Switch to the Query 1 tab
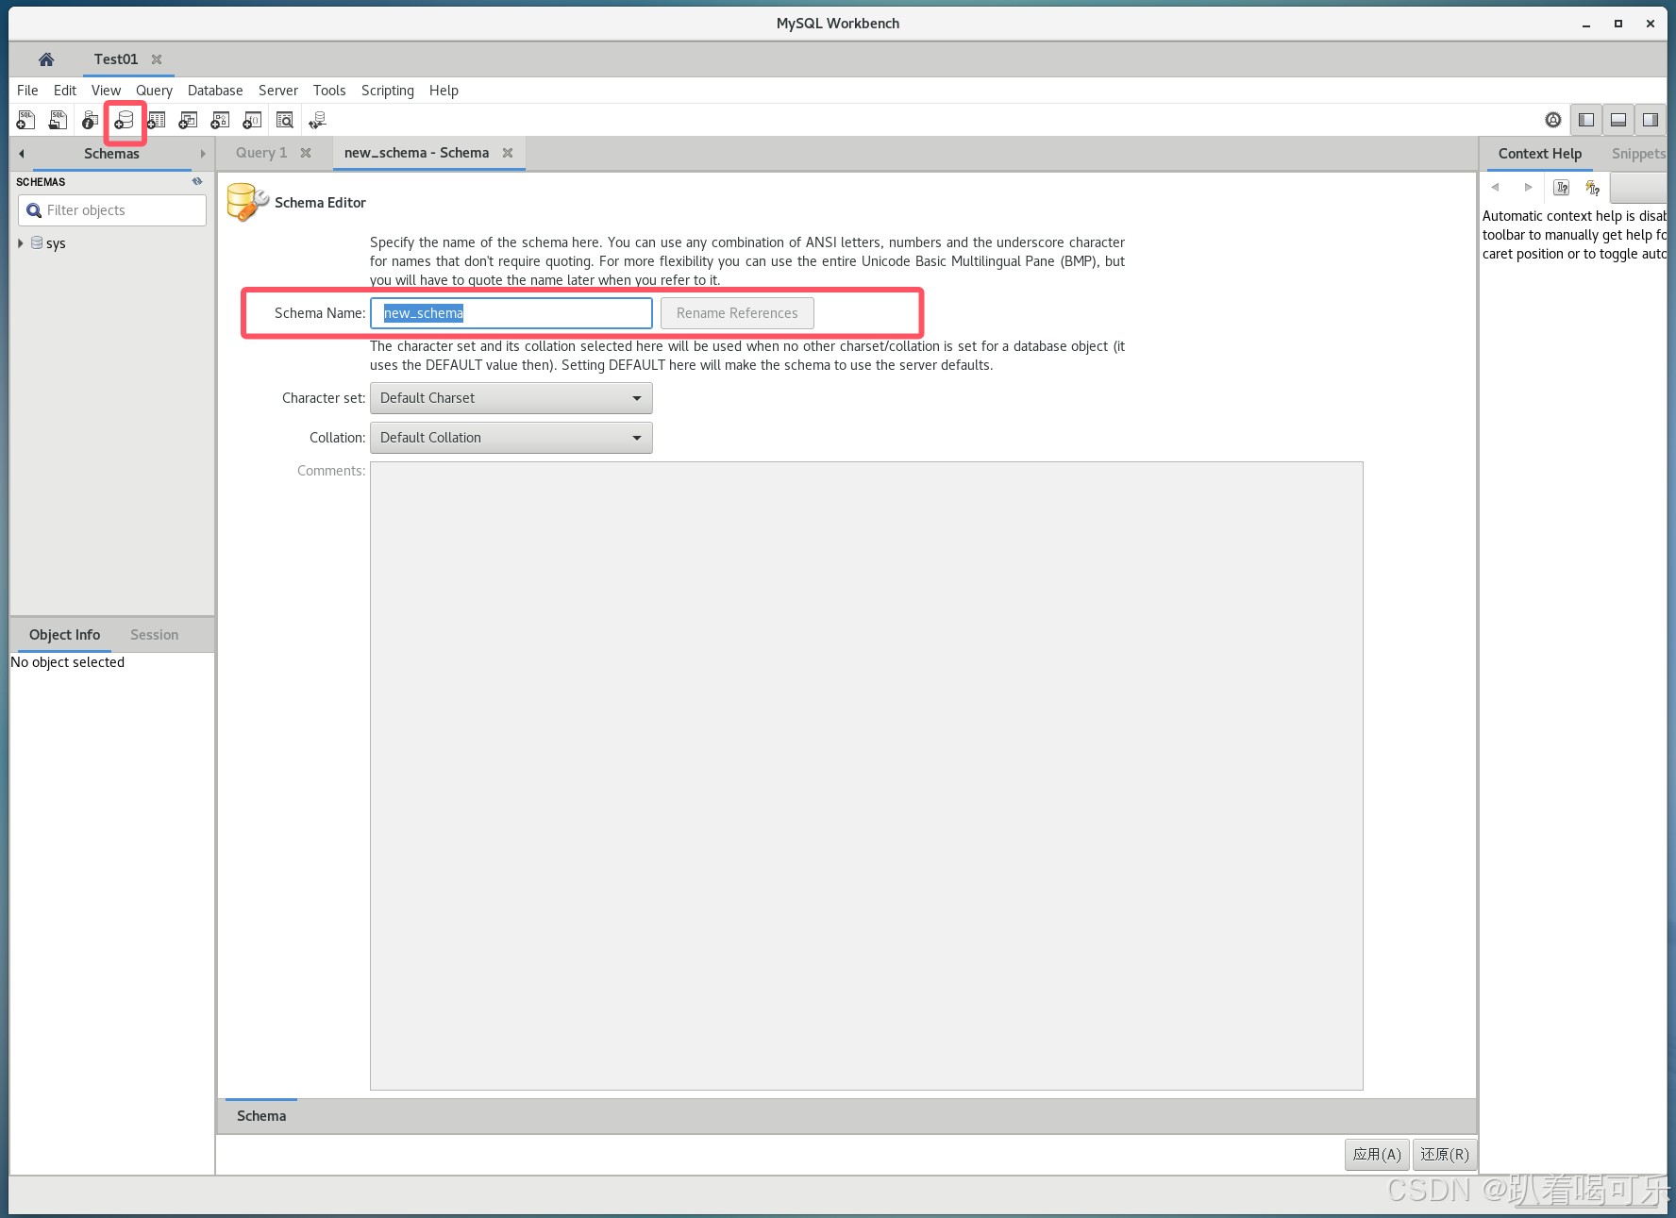The image size is (1676, 1218). click(x=261, y=153)
